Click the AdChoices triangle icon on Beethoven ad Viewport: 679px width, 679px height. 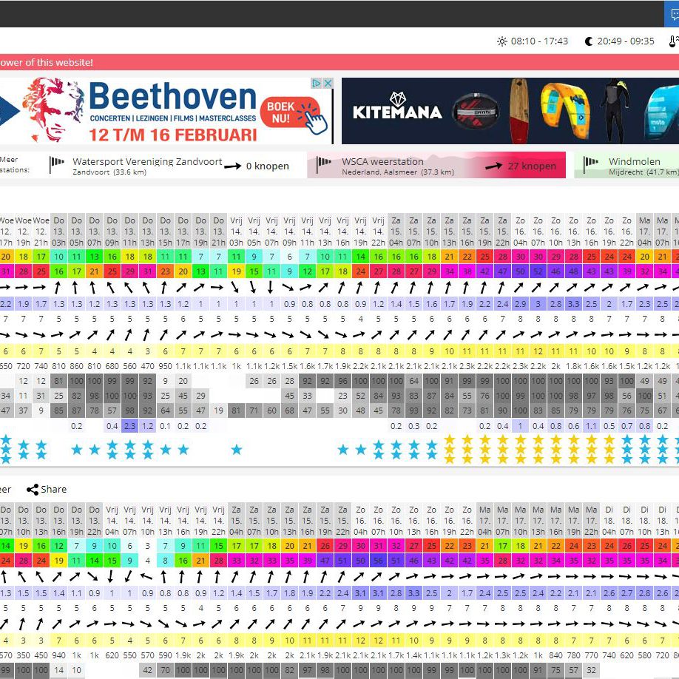(x=316, y=84)
